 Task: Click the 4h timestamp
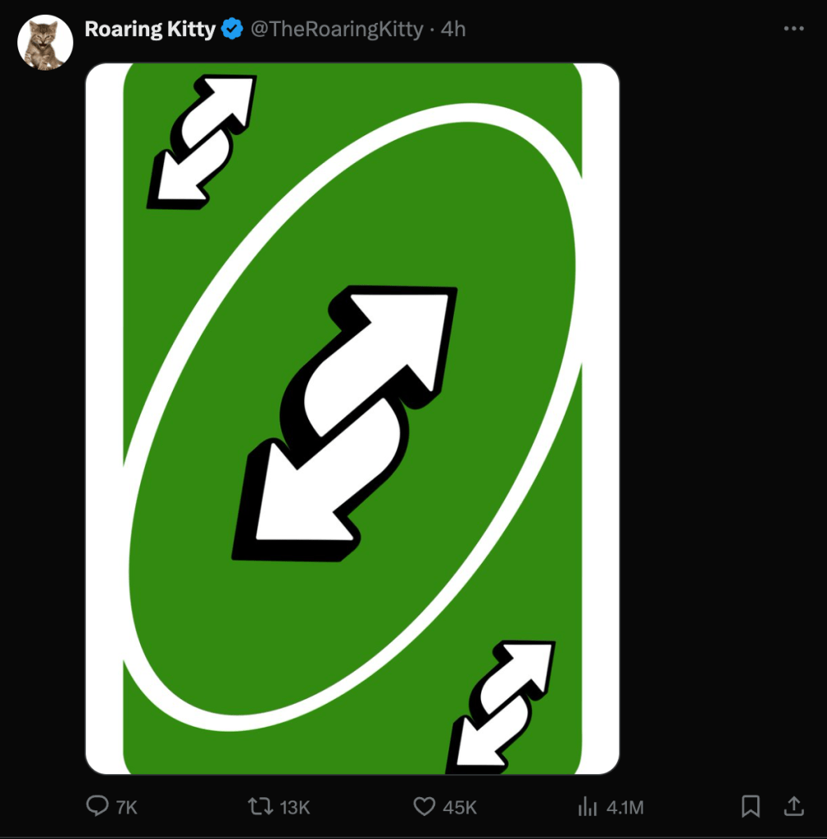453,29
